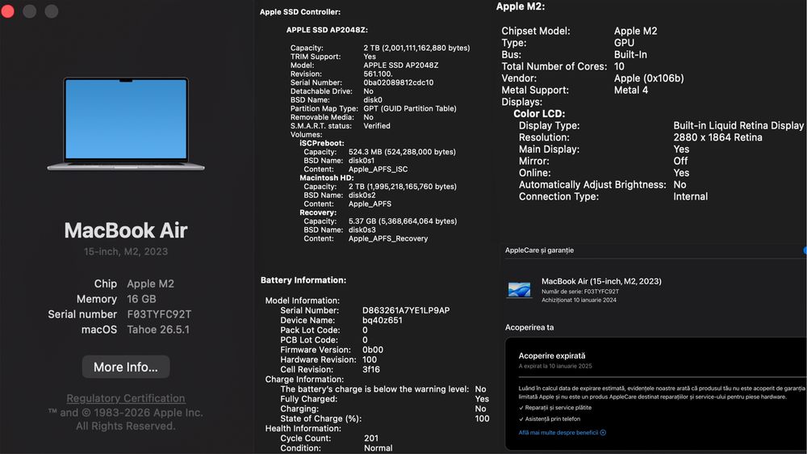The height and width of the screenshot is (454, 807).
Task: Select the 'Tahoe 26.5.1' macOS version
Action: point(158,330)
